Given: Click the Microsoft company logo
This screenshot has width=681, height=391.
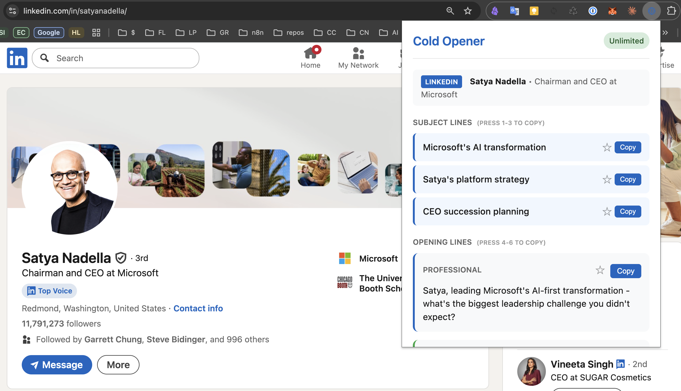Looking at the screenshot, I should tap(344, 258).
